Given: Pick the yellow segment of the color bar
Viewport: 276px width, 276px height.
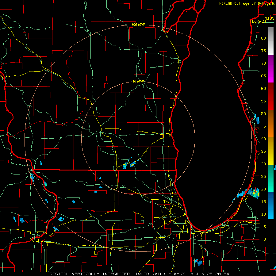Looking at the screenshot, I should coord(271,151).
